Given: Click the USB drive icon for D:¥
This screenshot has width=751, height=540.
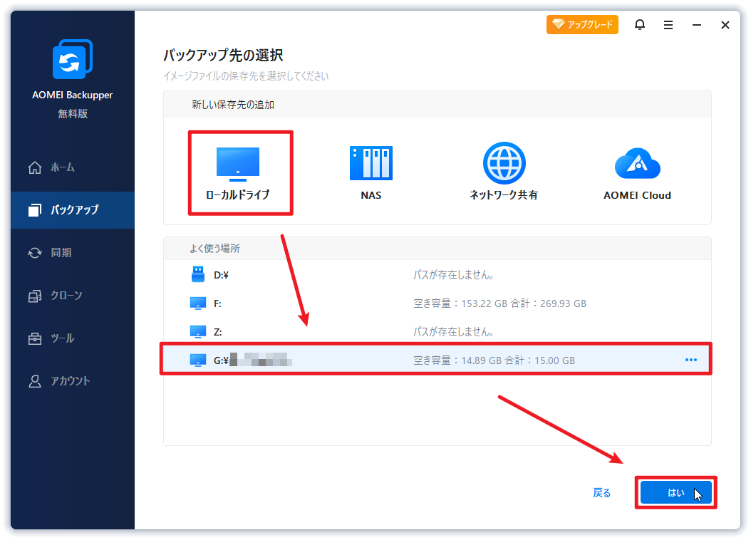Looking at the screenshot, I should [x=198, y=274].
